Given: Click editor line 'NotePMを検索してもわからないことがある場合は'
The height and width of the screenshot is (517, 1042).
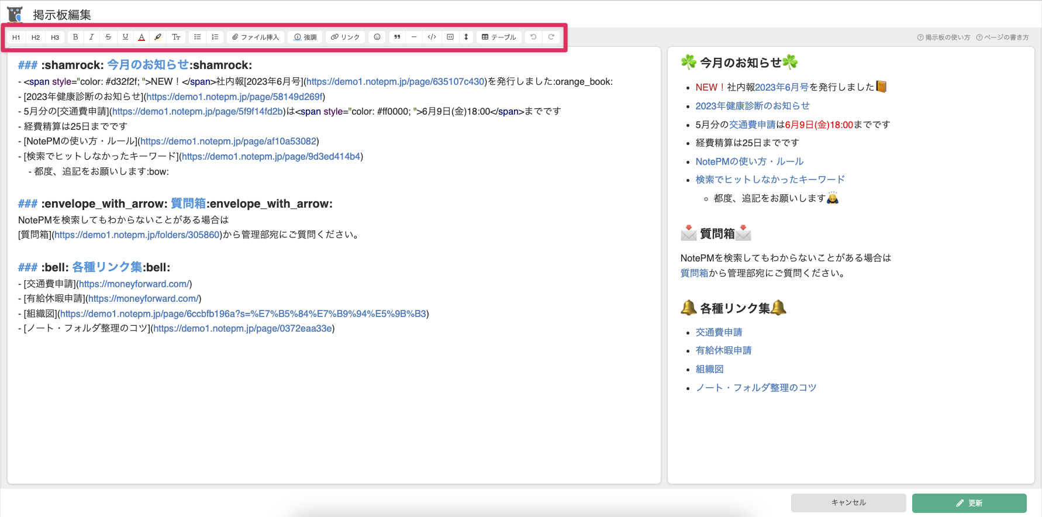Looking at the screenshot, I should (x=123, y=220).
